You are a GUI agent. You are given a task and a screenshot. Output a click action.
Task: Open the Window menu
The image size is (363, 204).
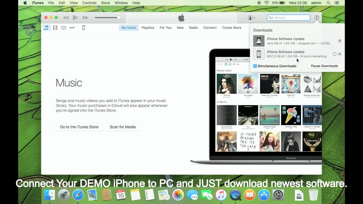click(x=121, y=3)
